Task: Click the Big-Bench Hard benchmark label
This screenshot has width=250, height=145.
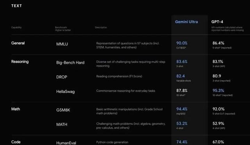Action: 70,62
